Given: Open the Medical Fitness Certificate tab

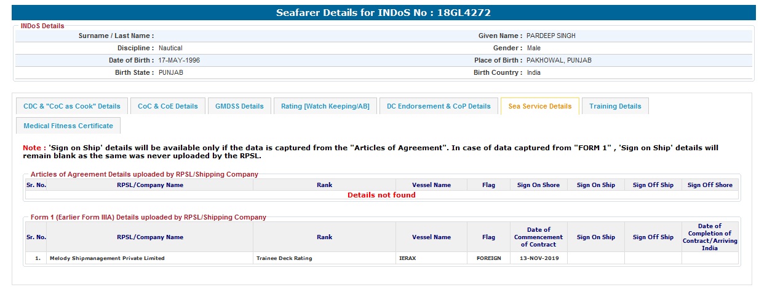Looking at the screenshot, I should [x=68, y=126].
